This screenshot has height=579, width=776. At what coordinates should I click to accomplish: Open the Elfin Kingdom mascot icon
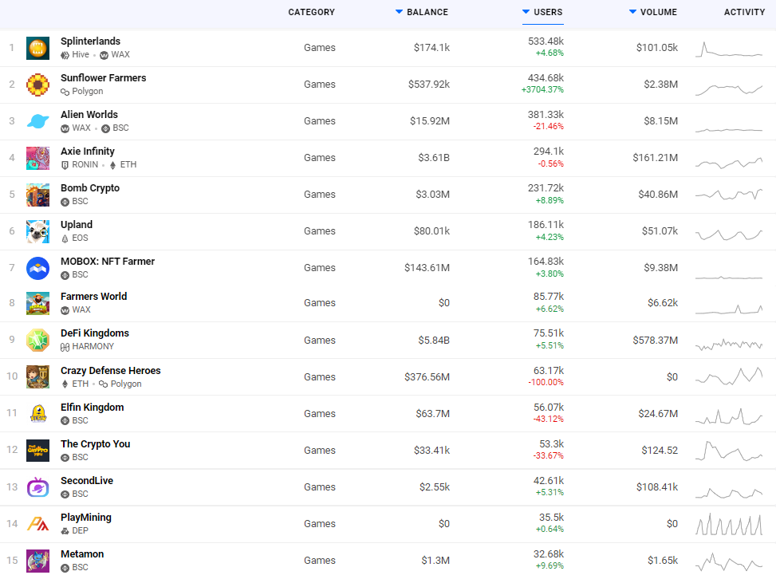[x=37, y=413]
